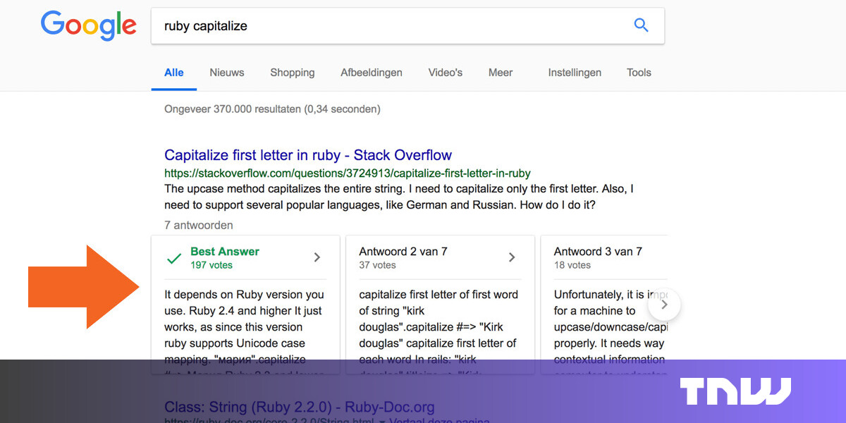The image size is (846, 423).
Task: Open the Afbeeldingen image search section
Action: [372, 73]
